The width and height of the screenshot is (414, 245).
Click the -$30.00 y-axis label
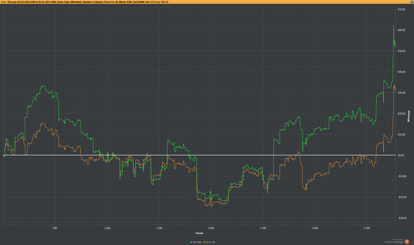402,218
